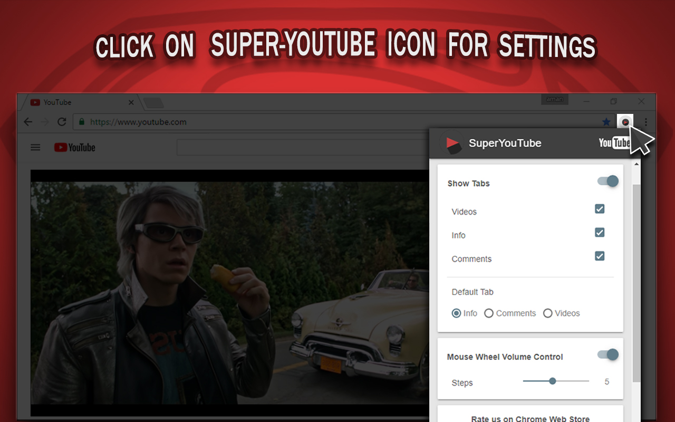The image size is (675, 422).
Task: Open the Chrome three-dot menu
Action: click(x=646, y=122)
